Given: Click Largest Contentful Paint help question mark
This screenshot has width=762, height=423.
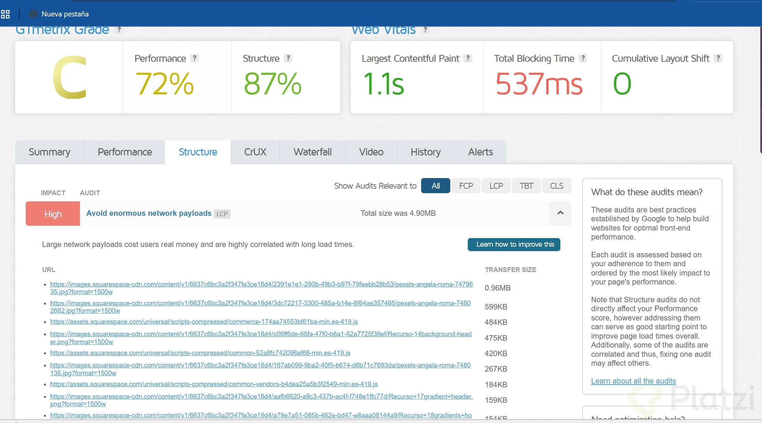Looking at the screenshot, I should click(467, 58).
